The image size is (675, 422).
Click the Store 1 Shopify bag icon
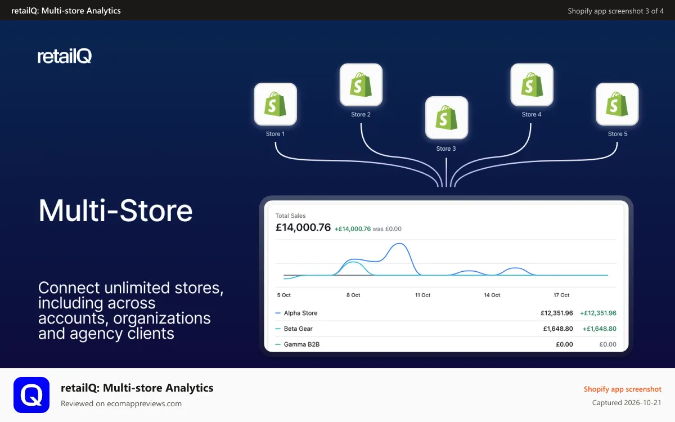point(276,104)
